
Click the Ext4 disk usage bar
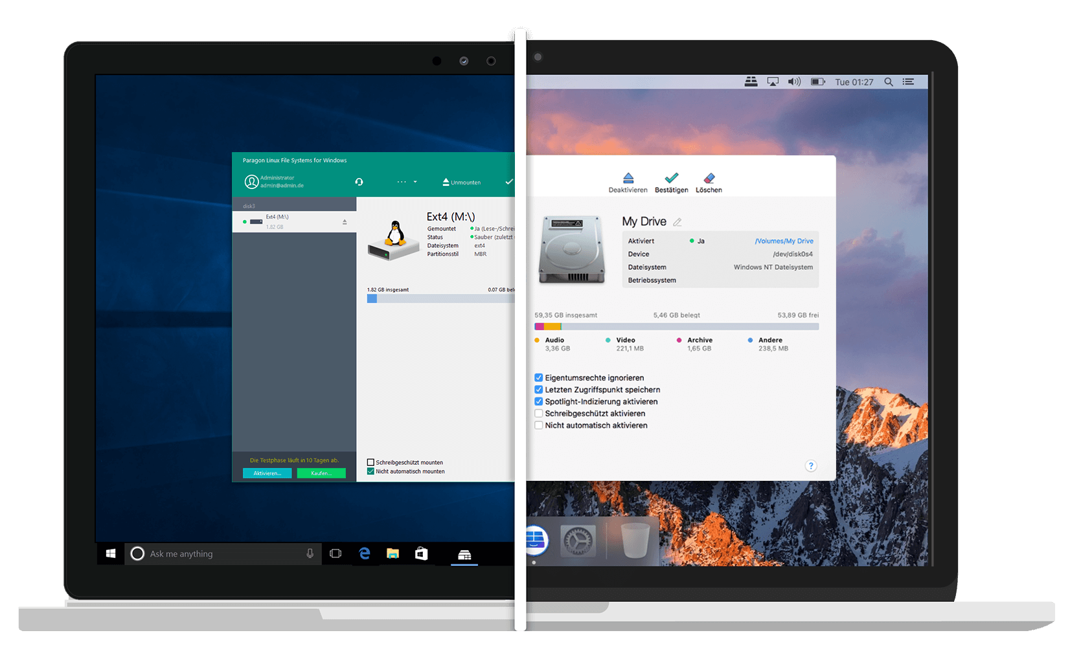click(441, 298)
